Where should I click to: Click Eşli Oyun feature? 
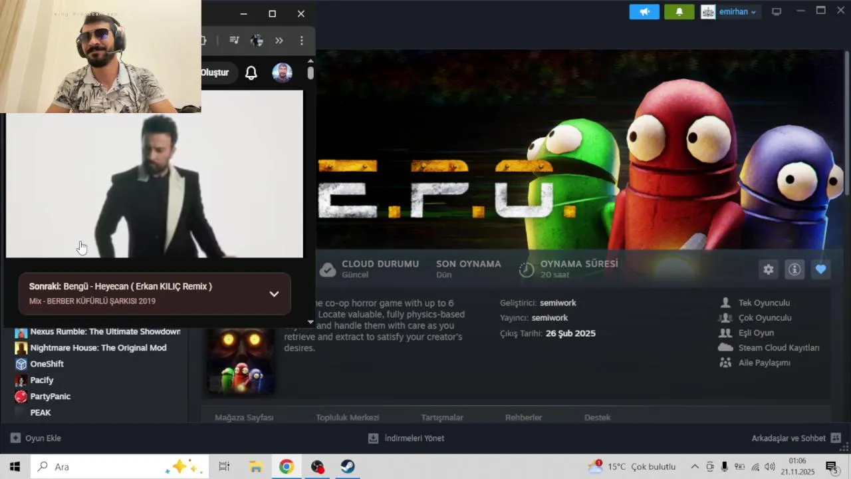pos(756,333)
